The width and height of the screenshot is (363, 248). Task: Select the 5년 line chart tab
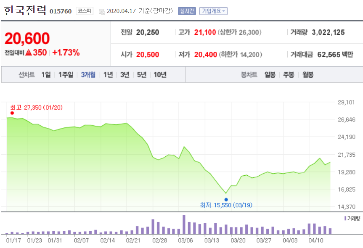(x=142, y=75)
